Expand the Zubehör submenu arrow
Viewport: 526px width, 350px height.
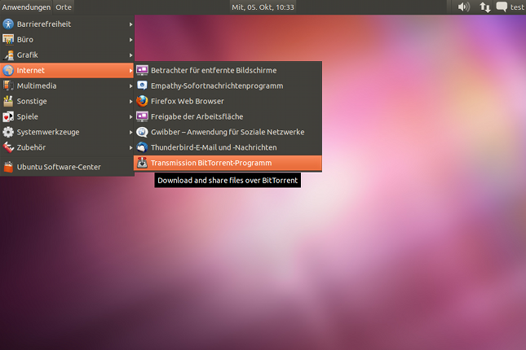click(x=130, y=147)
